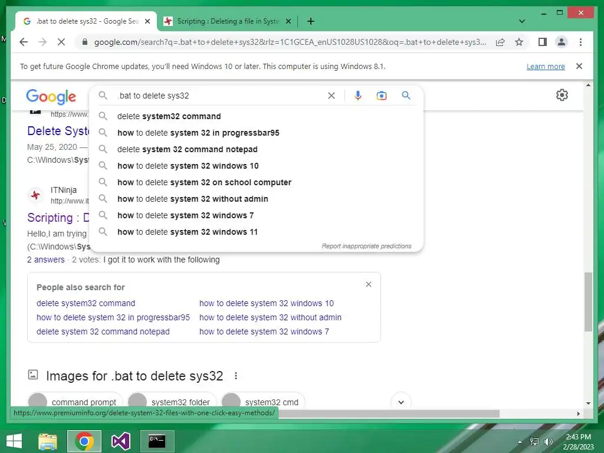
Task: Select the system32 folder image chip
Action: click(x=172, y=402)
